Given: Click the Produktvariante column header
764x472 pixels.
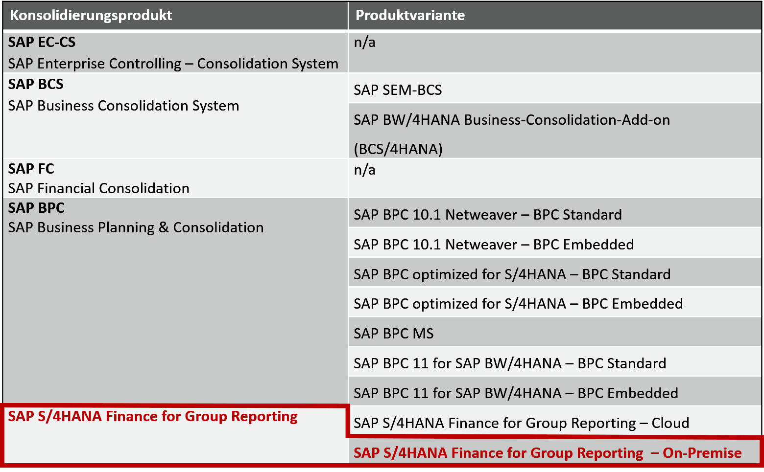Looking at the screenshot, I should pos(410,15).
